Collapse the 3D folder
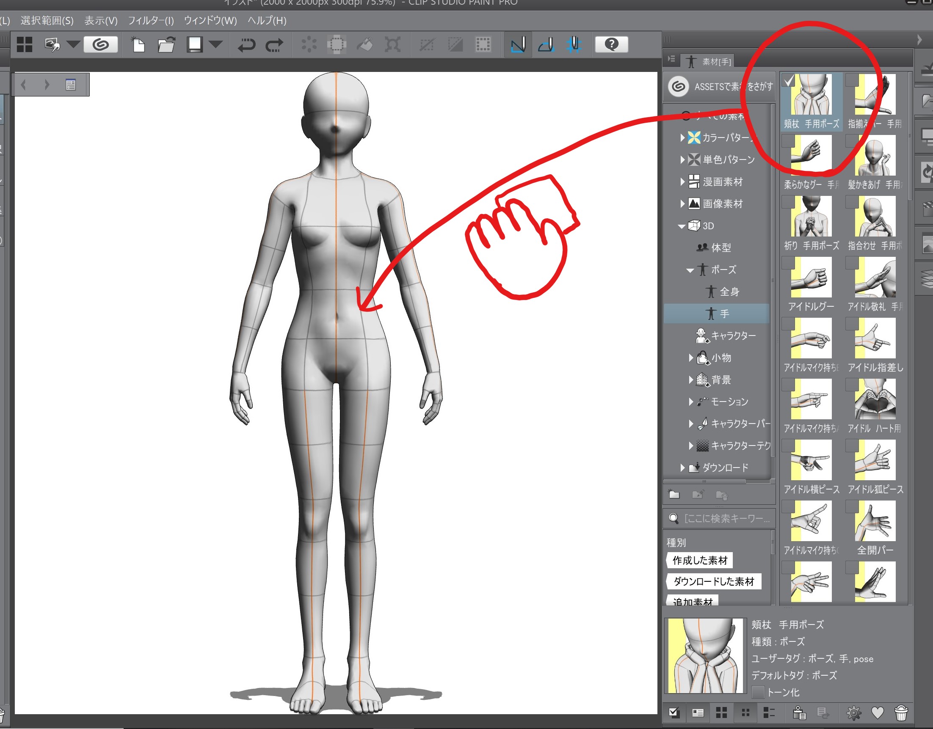Viewport: 933px width, 729px height. click(x=682, y=226)
